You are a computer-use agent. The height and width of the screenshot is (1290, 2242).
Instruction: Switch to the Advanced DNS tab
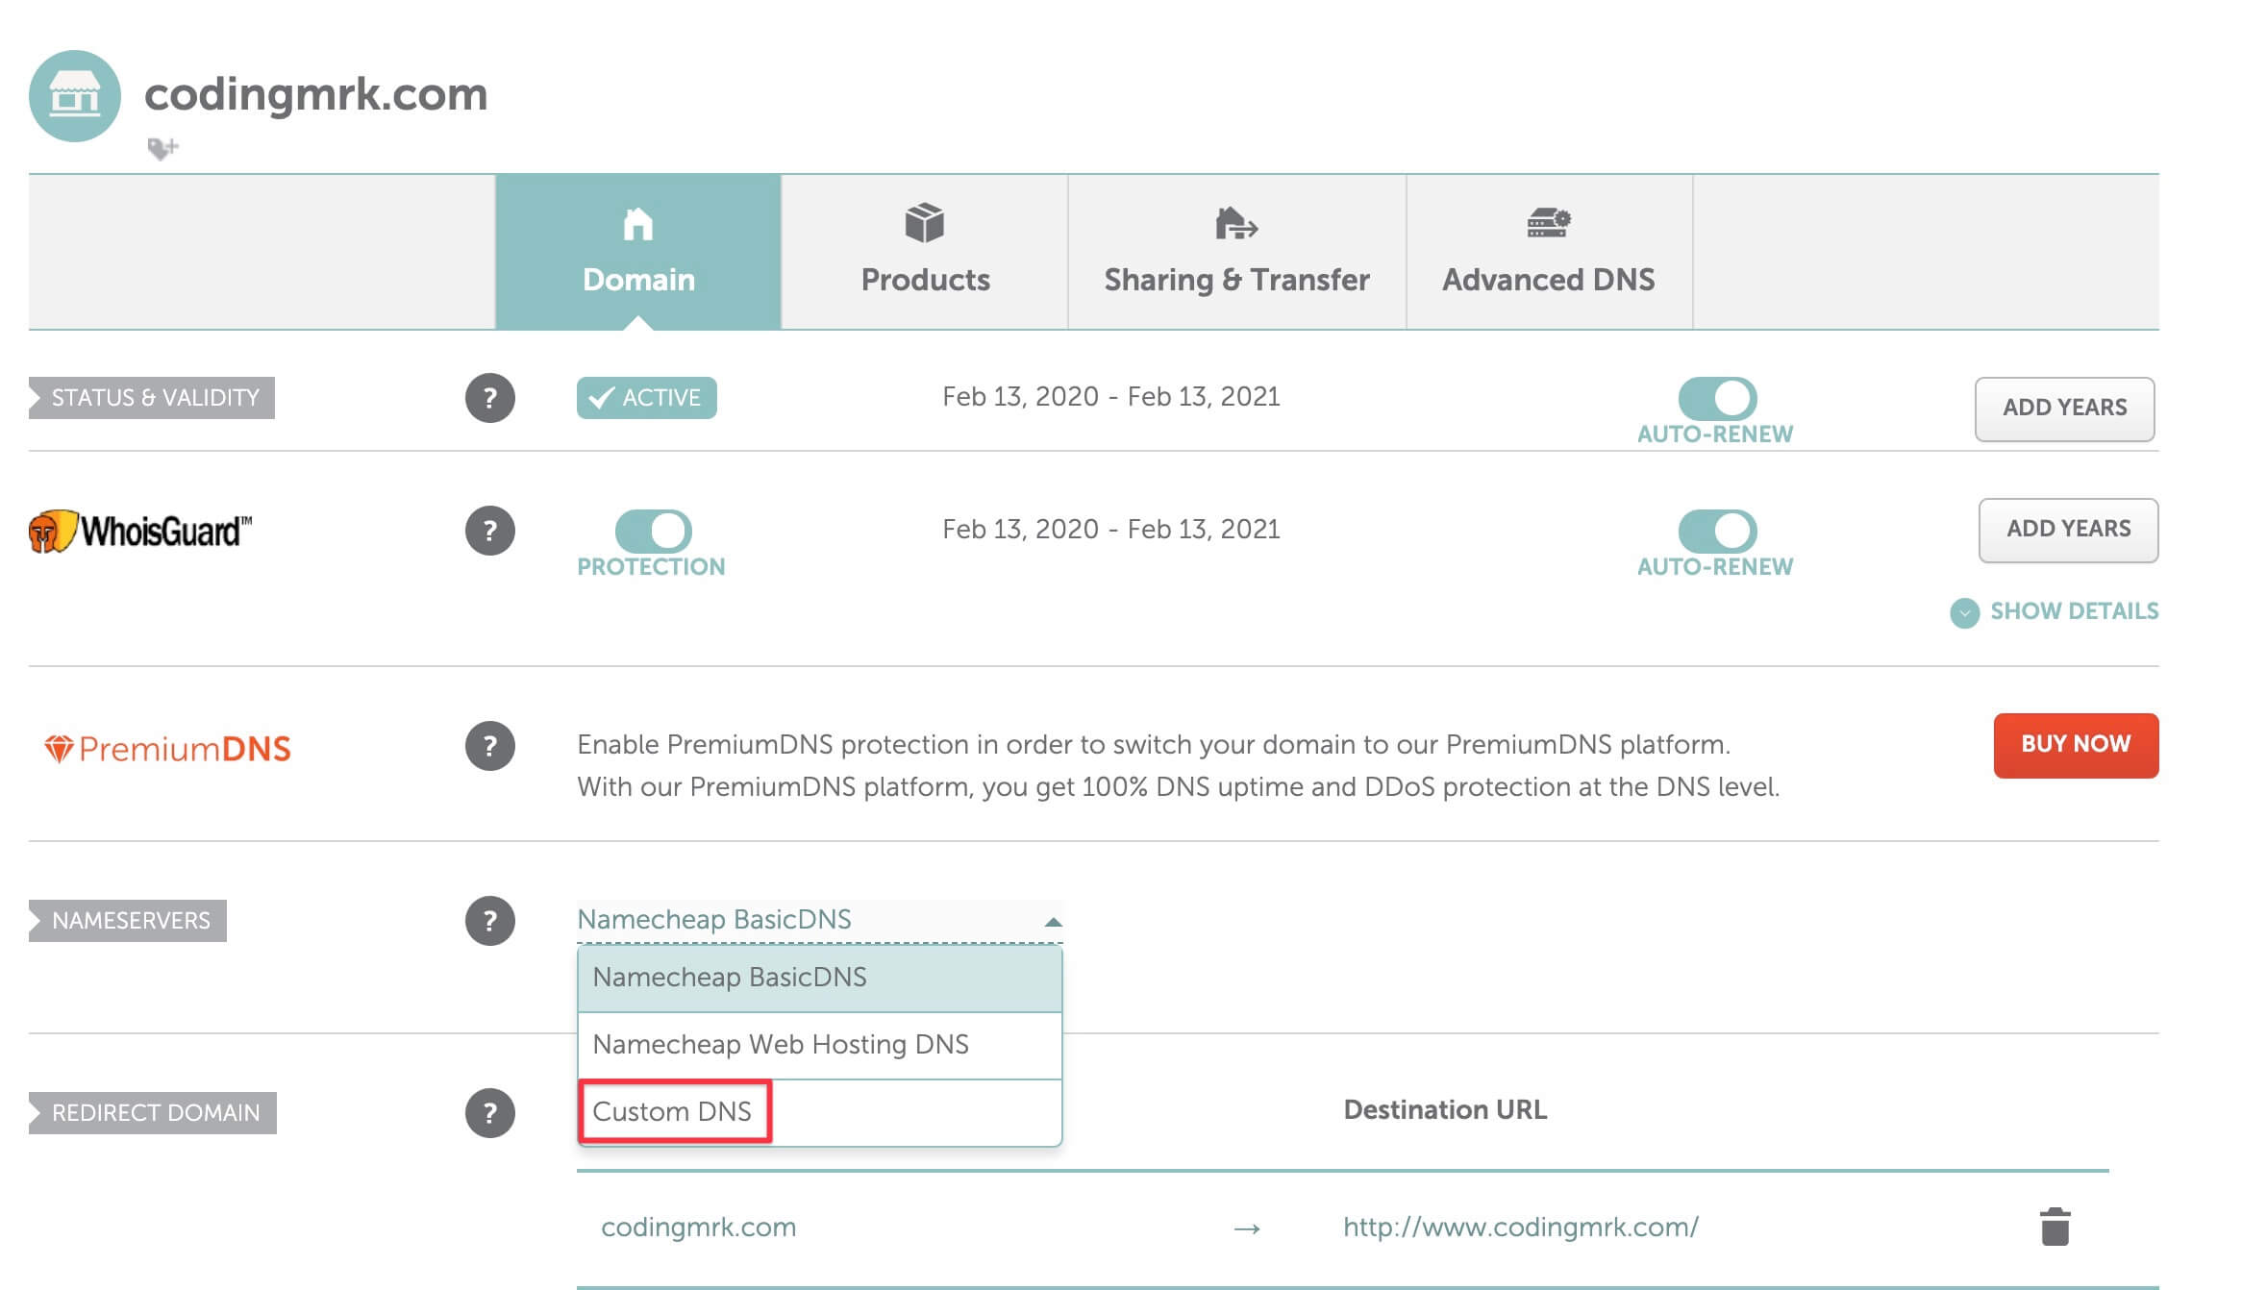click(1549, 252)
